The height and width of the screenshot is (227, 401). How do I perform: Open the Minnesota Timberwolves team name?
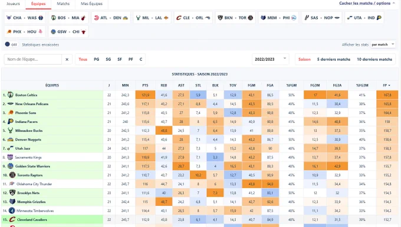tap(35, 211)
